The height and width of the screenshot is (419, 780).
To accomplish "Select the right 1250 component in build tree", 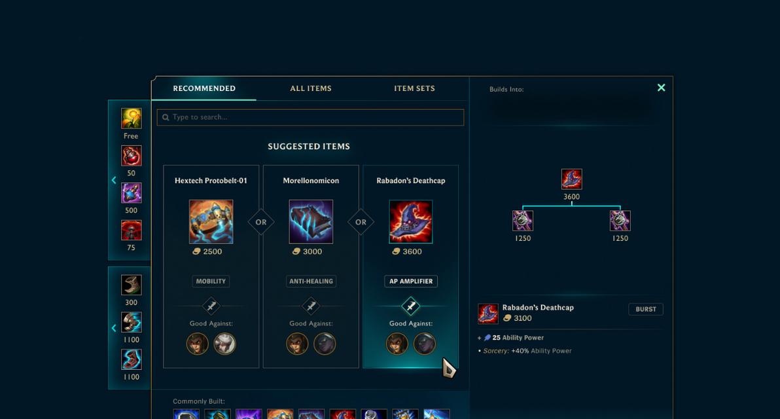I will [620, 221].
